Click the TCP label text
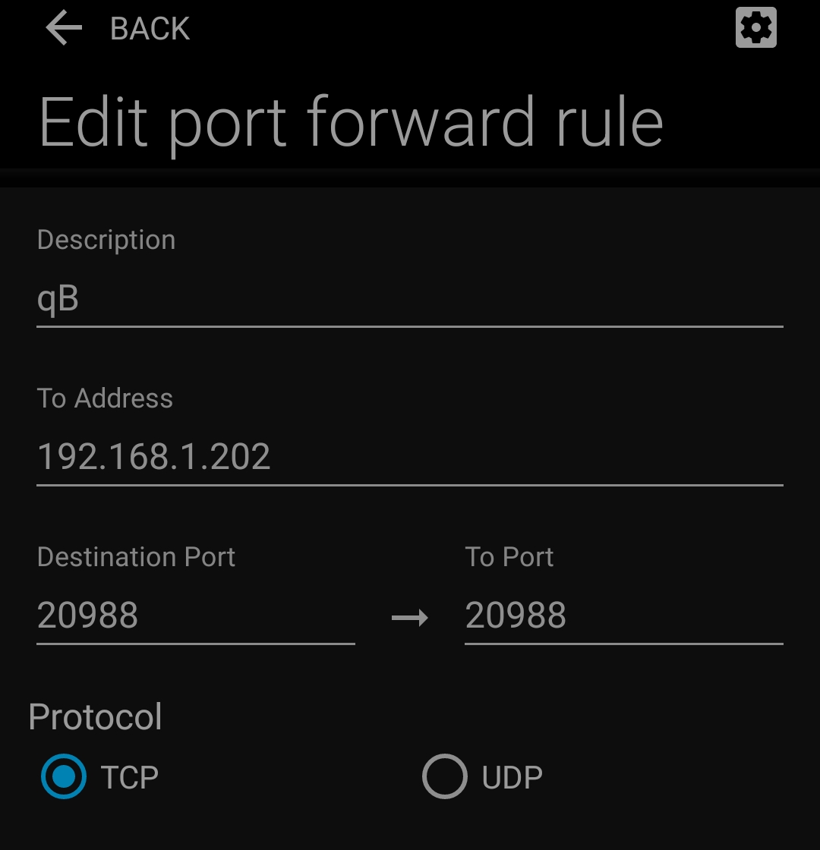 tap(130, 777)
